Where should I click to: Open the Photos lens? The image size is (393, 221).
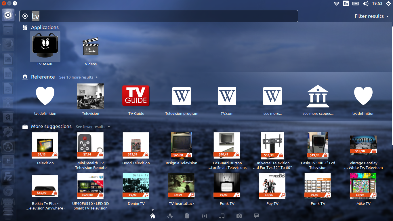click(x=239, y=216)
